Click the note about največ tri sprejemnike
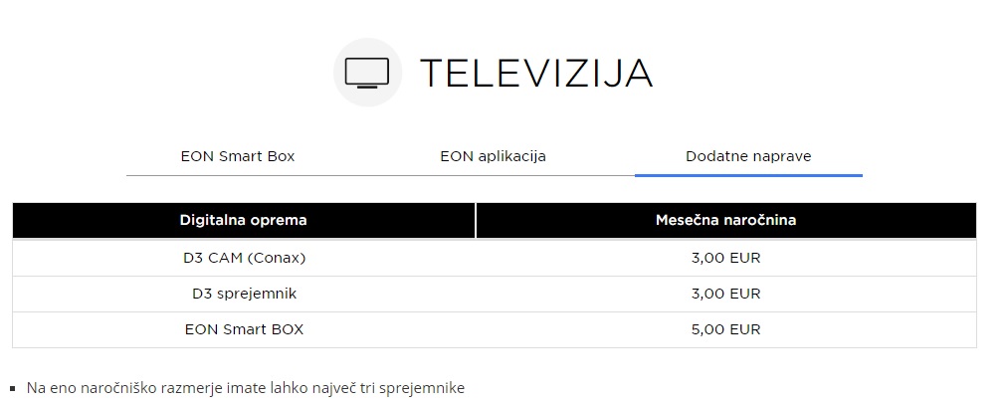The height and width of the screenshot is (403, 1007). tap(246, 388)
